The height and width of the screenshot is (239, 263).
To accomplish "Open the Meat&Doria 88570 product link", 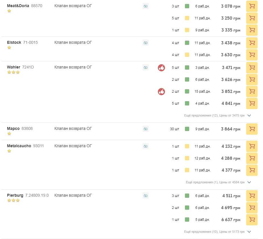I will 25,6.
